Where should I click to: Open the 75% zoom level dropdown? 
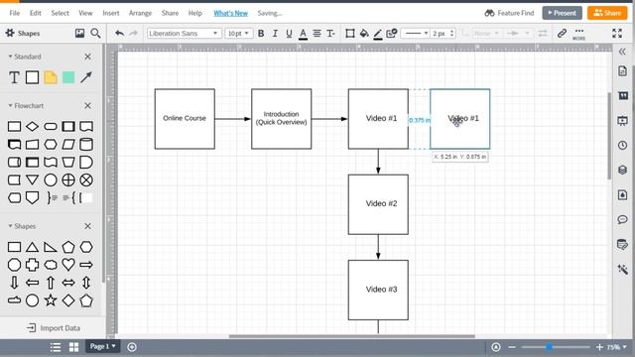coord(616,347)
